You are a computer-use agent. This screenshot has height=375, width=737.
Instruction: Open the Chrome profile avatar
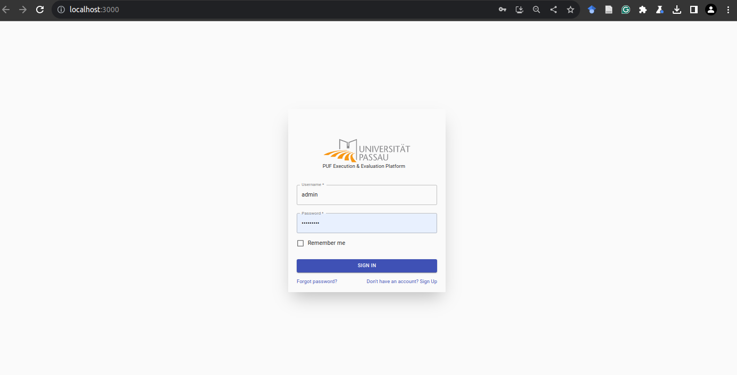coord(711,10)
